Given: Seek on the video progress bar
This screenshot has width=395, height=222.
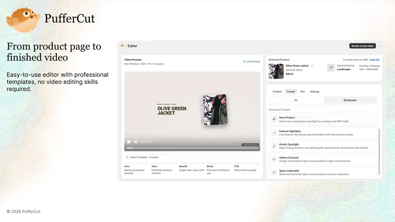Looking at the screenshot, I should [192, 148].
